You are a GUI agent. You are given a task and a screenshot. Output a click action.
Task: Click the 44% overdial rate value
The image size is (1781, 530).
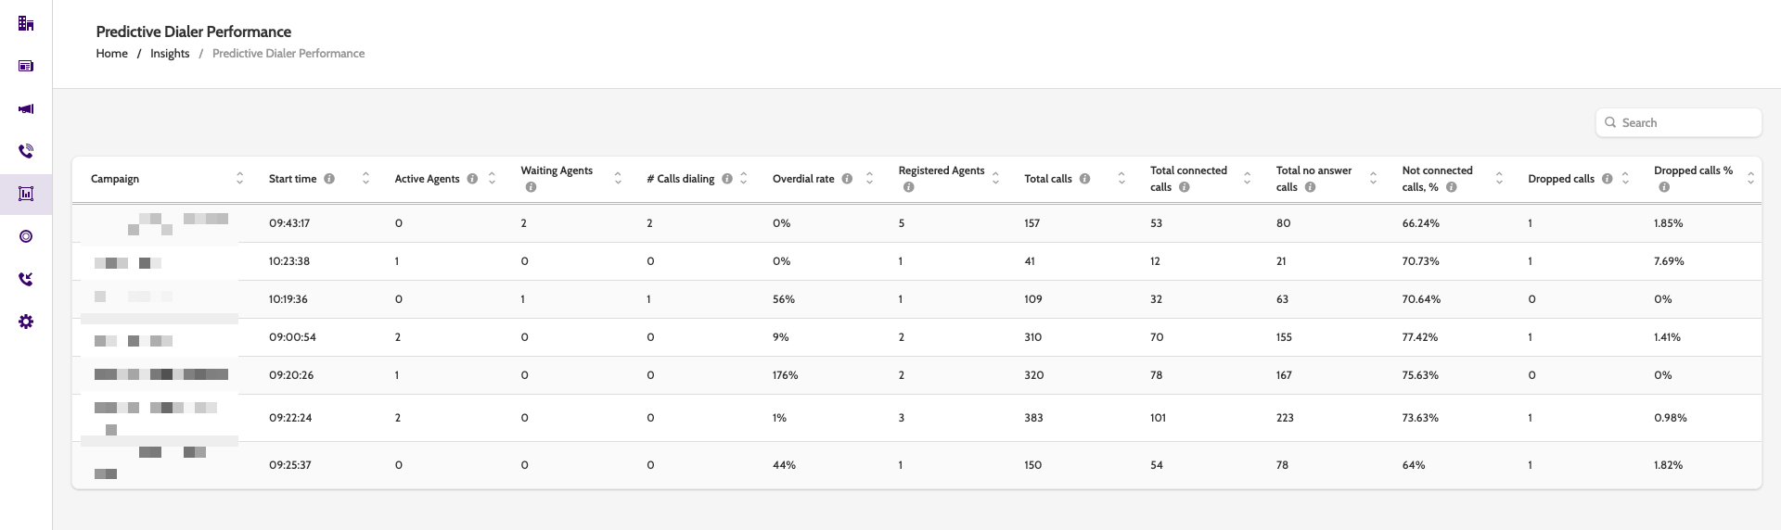click(784, 465)
